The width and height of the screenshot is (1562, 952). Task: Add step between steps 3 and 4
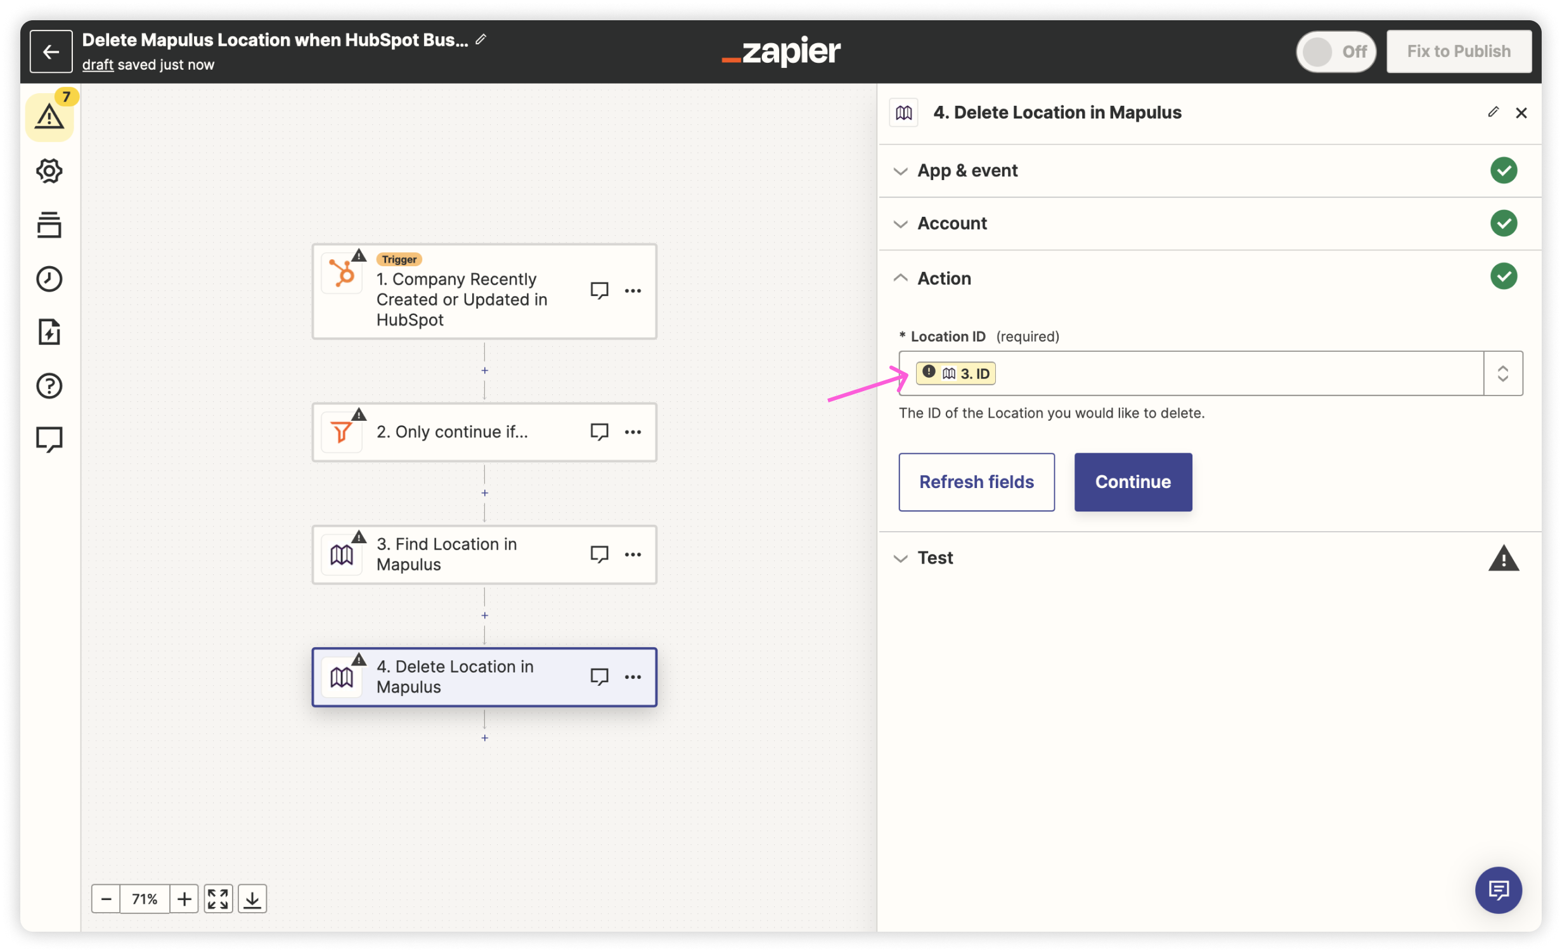pos(485,615)
